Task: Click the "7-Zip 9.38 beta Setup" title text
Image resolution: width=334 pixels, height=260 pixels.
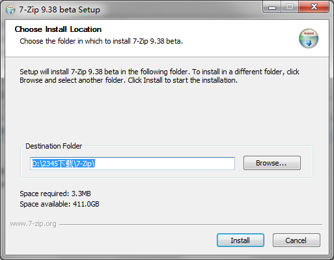Action: [x=59, y=10]
